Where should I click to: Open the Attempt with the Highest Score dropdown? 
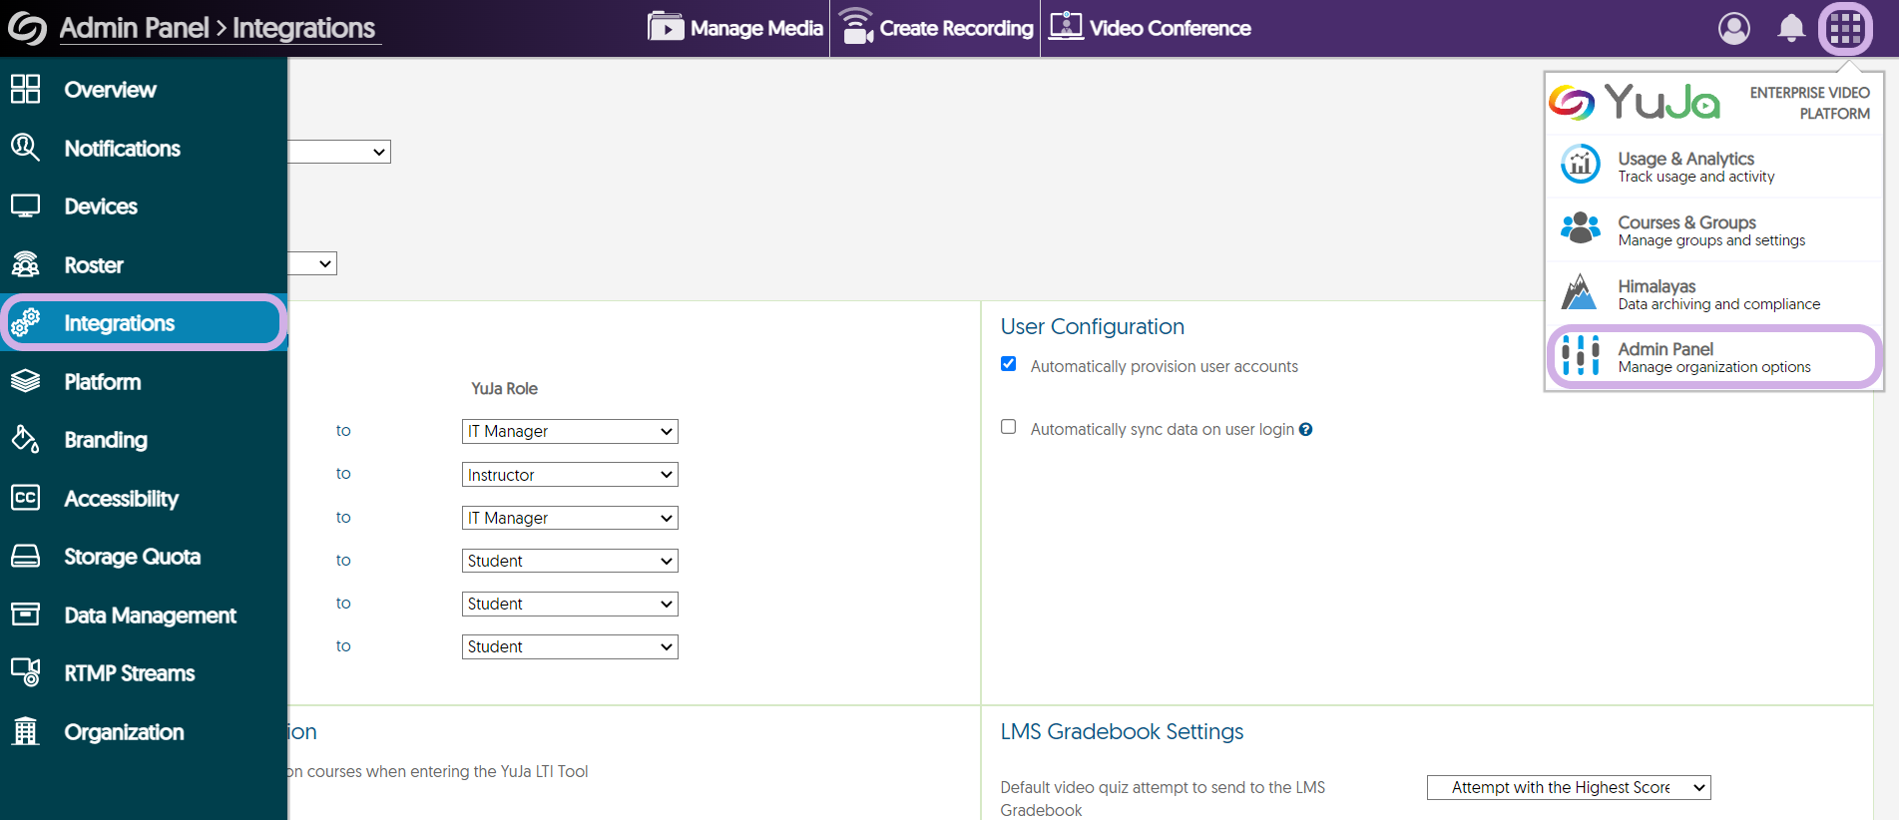[x=1569, y=788]
